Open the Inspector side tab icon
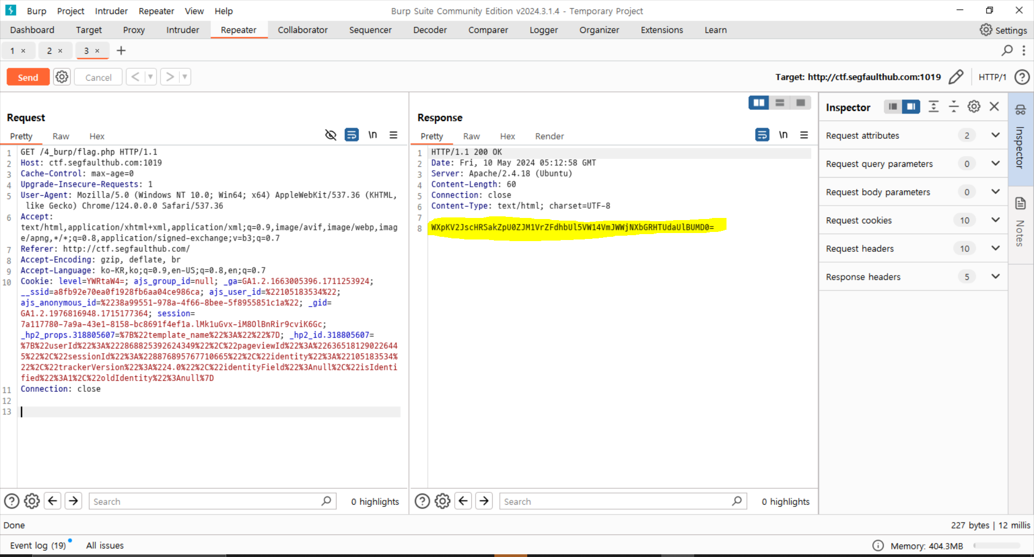 coord(1021,110)
